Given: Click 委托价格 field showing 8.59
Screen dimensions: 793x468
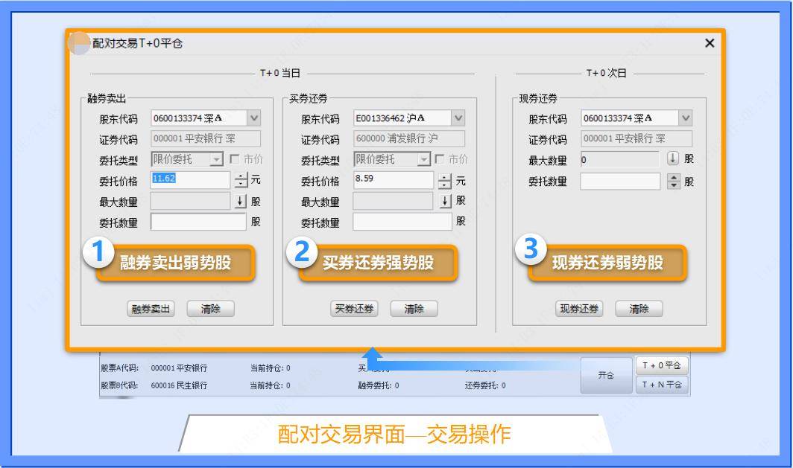Looking at the screenshot, I should click(393, 180).
